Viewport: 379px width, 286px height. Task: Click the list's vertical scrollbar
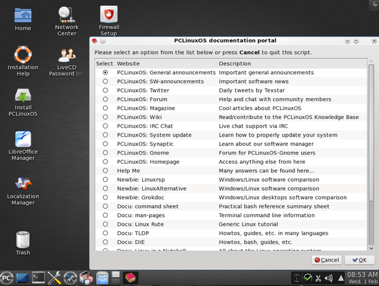[371, 152]
